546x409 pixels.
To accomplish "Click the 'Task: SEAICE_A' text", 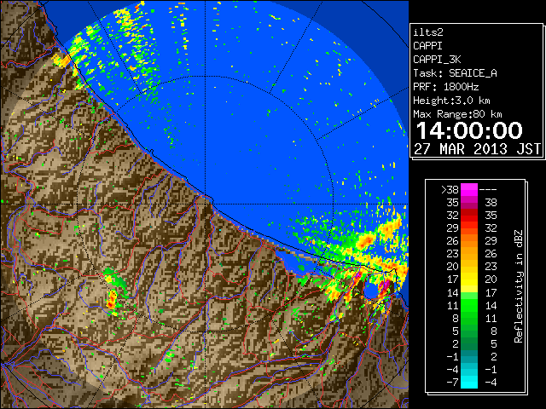I will click(x=455, y=73).
